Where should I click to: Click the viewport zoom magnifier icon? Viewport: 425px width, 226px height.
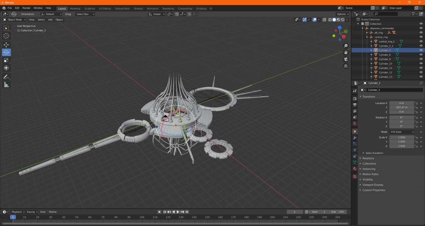[346, 46]
